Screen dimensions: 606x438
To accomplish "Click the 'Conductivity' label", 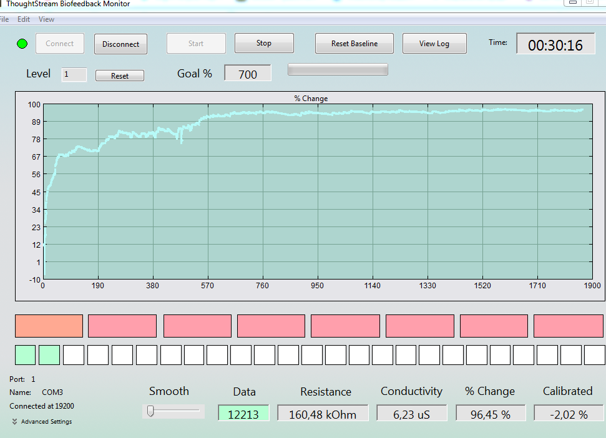I will coord(412,391).
